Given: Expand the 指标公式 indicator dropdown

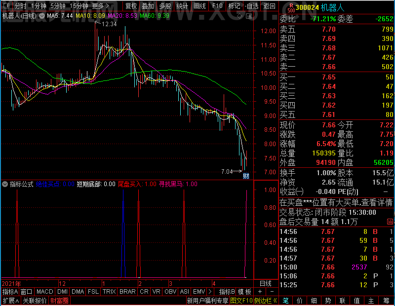Looking at the screenshot, I should (5, 184).
